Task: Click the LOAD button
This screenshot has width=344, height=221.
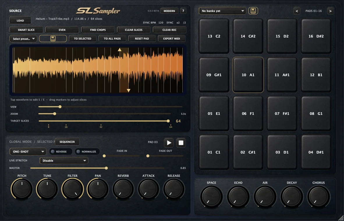Action: tap(20, 20)
